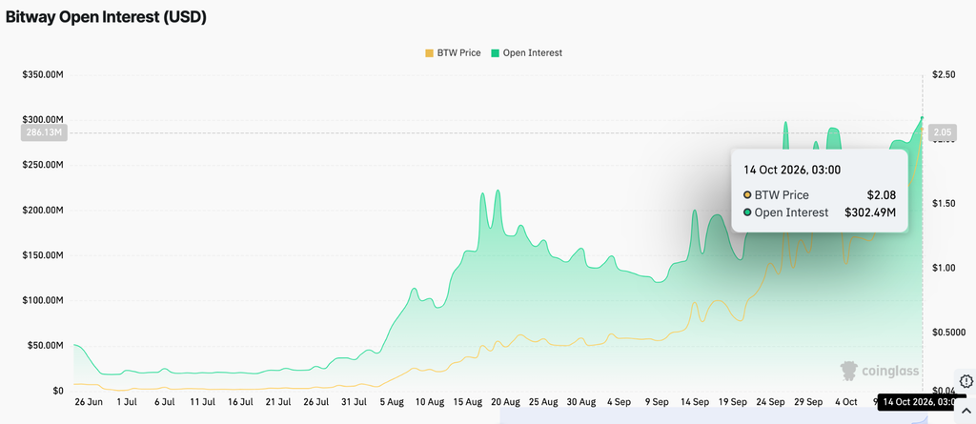Click the '16 Jul' x-axis date label
Image resolution: width=976 pixels, height=424 pixels.
point(240,402)
